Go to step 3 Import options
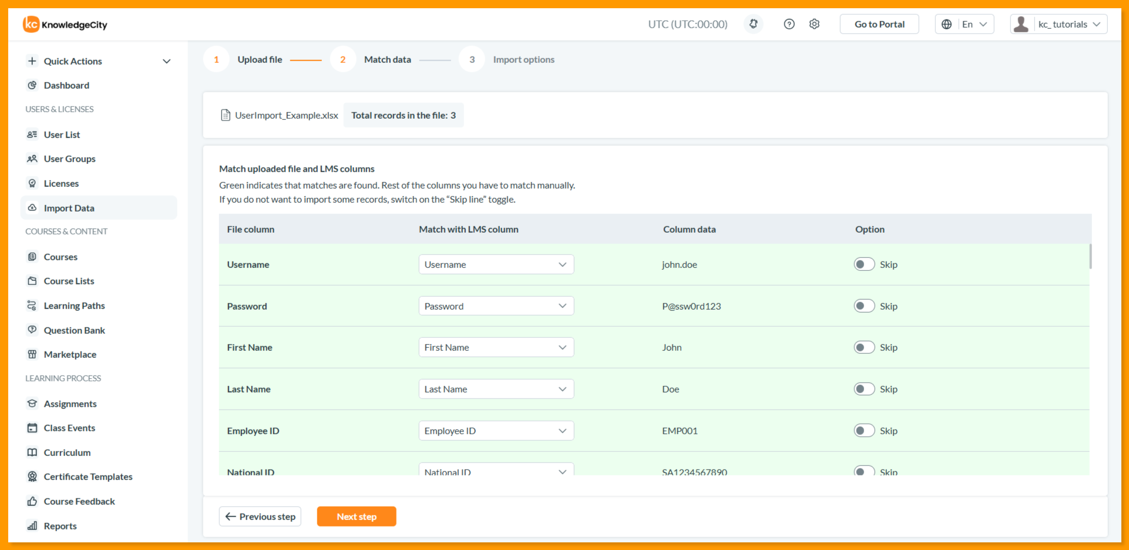This screenshot has width=1129, height=550. pos(507,59)
